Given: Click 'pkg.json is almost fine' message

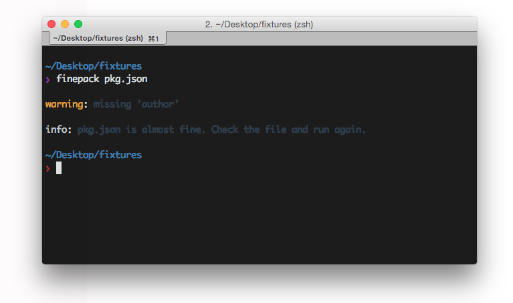Looking at the screenshot, I should [141, 129].
